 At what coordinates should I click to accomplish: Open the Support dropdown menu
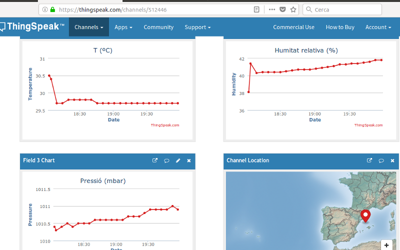[197, 27]
